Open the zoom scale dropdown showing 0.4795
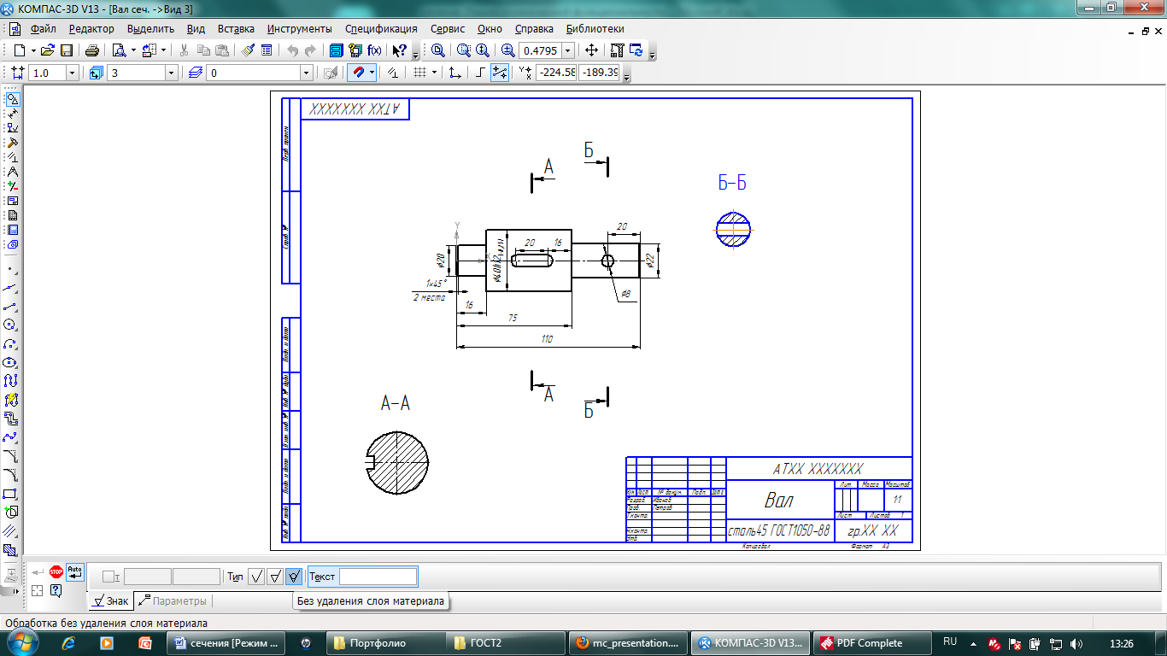1167x656 pixels. click(568, 50)
